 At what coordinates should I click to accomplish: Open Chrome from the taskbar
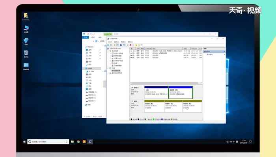(78, 141)
